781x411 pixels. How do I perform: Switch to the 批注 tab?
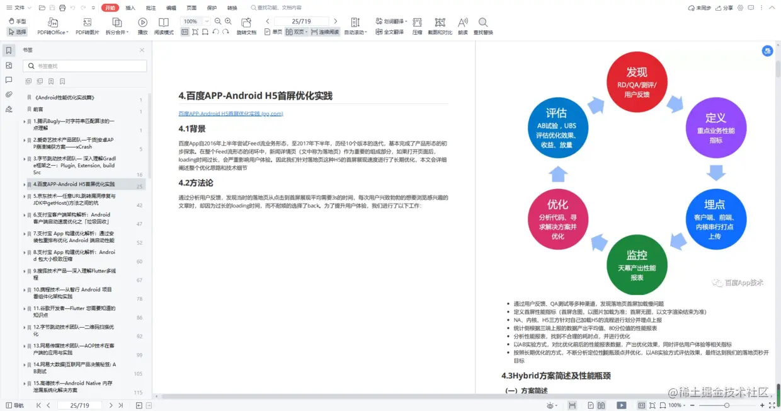151,8
